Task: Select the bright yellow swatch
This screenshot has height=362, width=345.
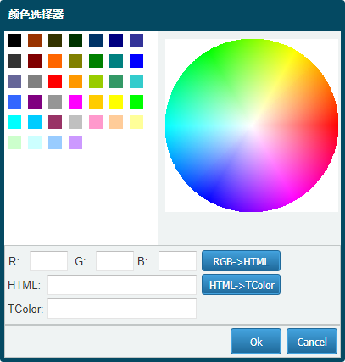Action: (x=116, y=102)
